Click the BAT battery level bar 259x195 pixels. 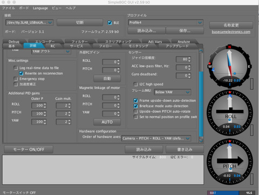coord(231,193)
